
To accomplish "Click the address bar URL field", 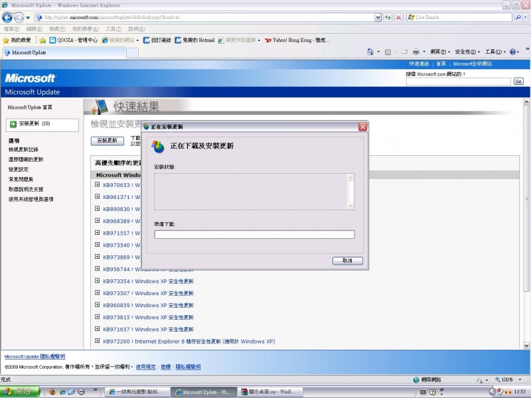I will click(x=206, y=17).
